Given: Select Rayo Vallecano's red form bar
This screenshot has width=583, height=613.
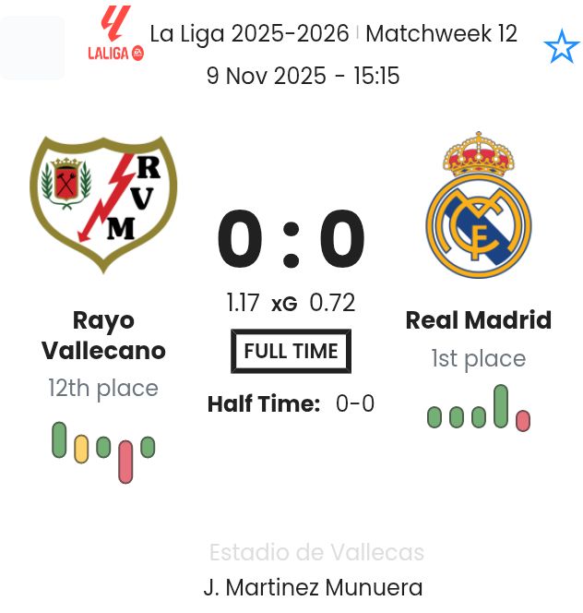Looking at the screenshot, I should (125, 461).
